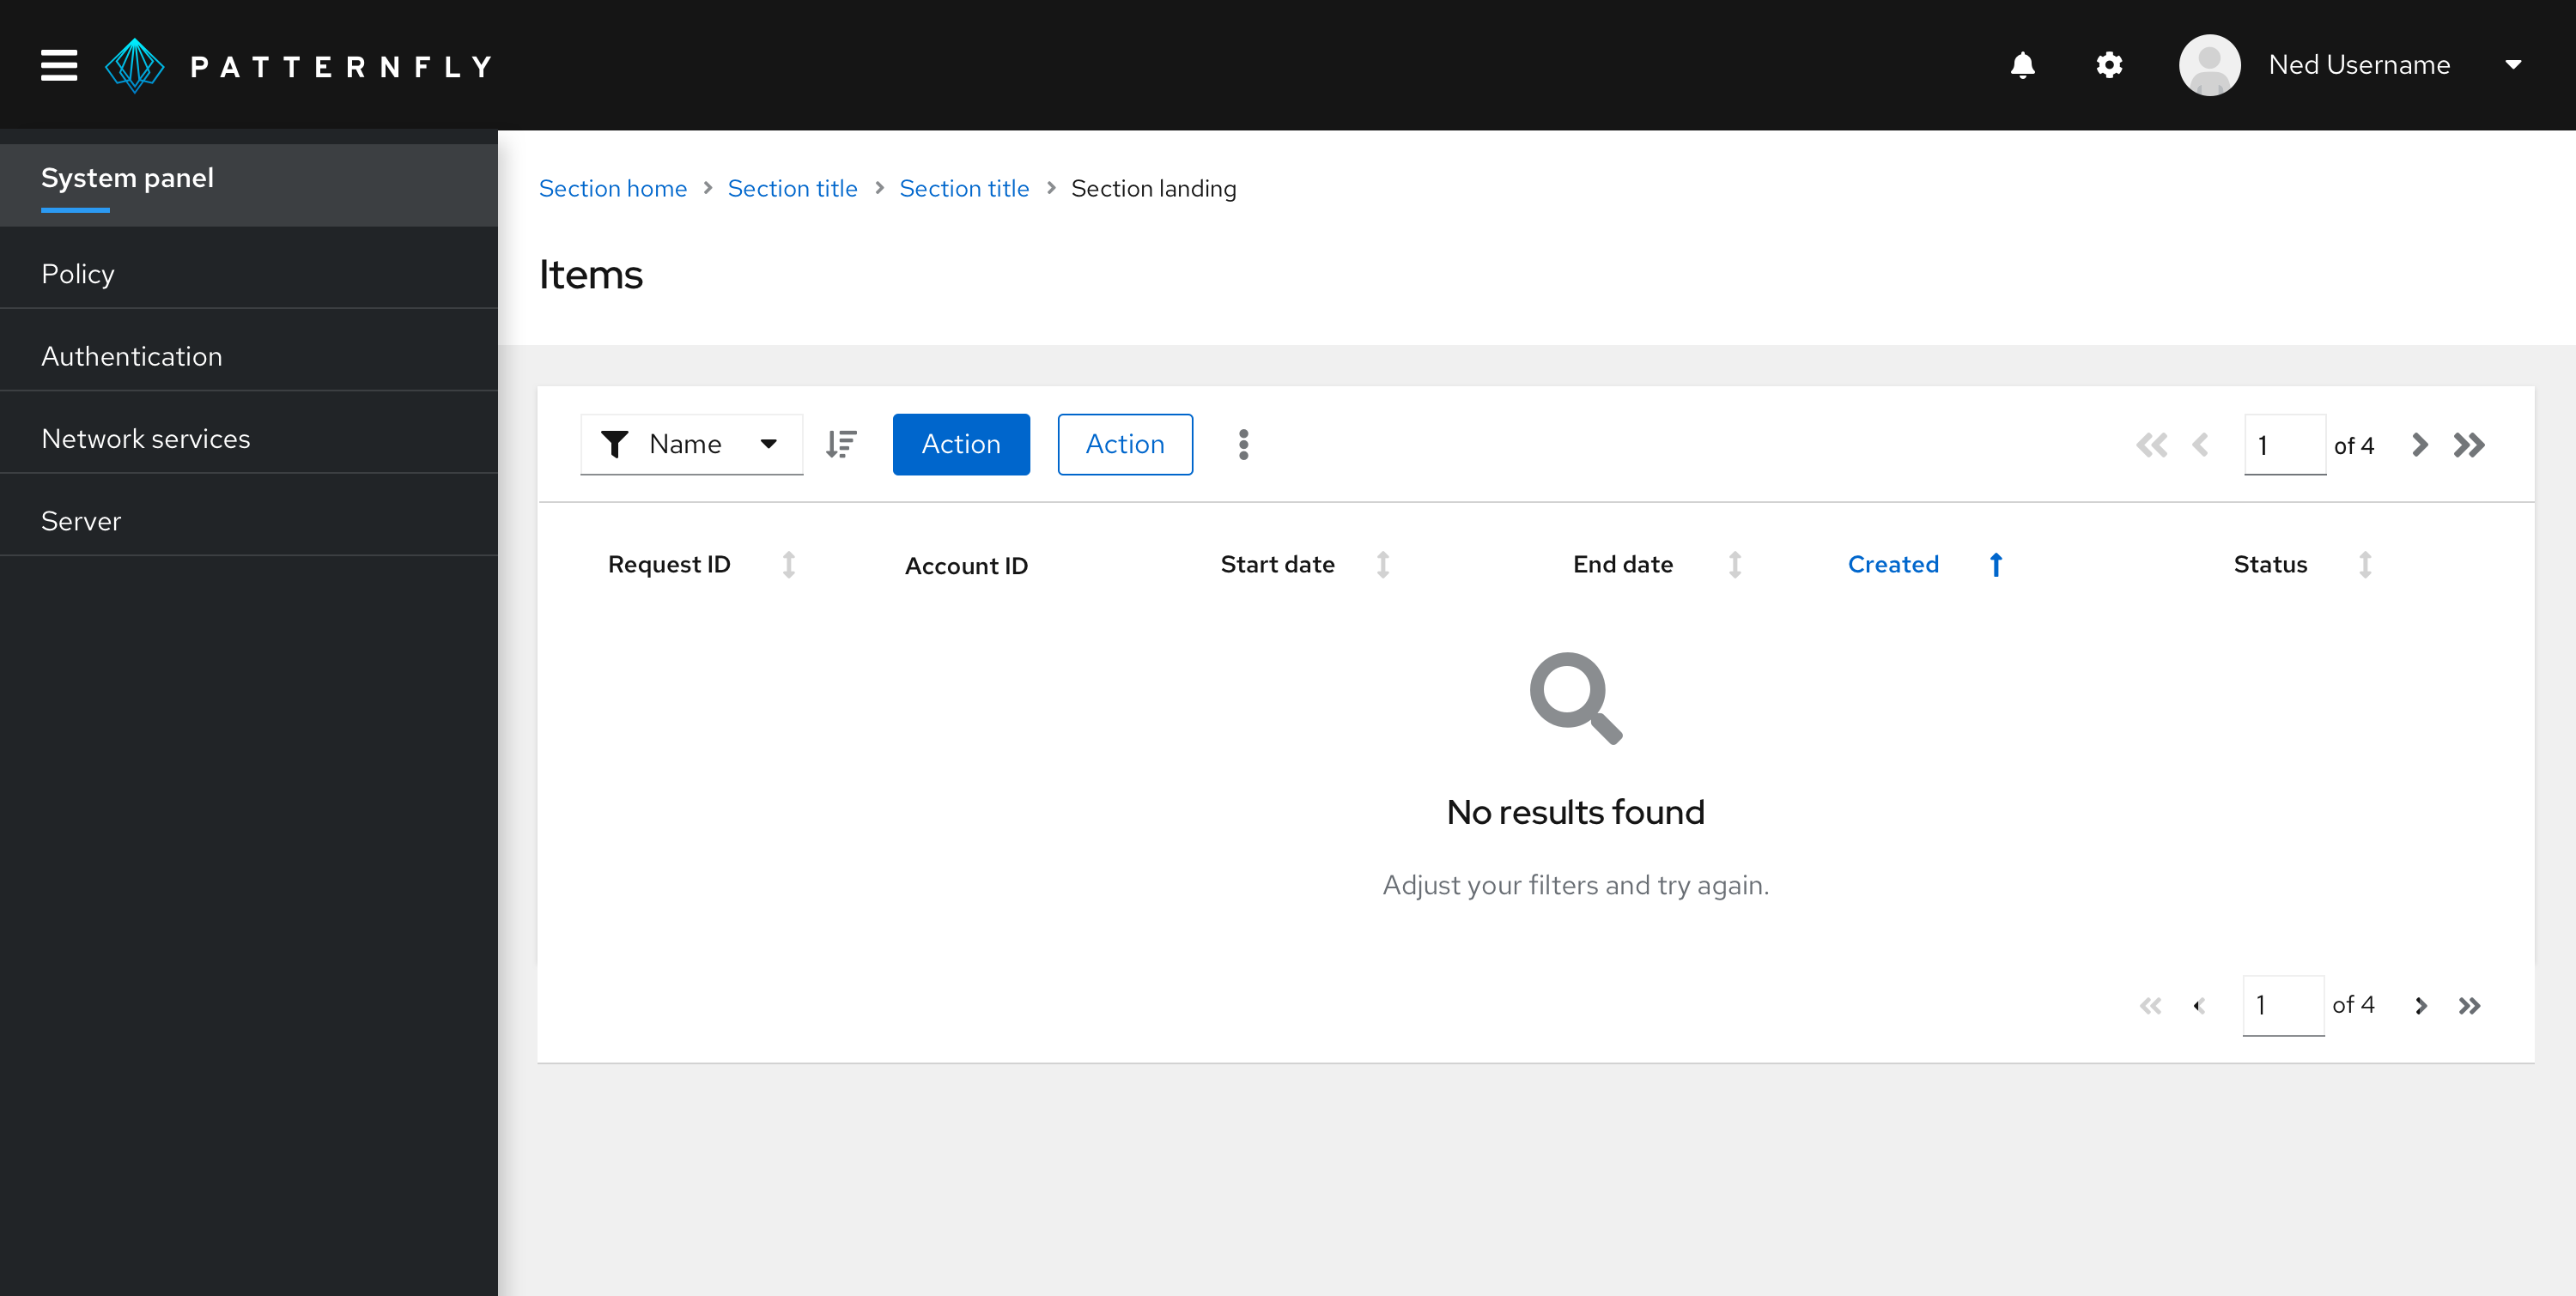
Task: Navigate to first page using double-left arrow
Action: point(2151,445)
